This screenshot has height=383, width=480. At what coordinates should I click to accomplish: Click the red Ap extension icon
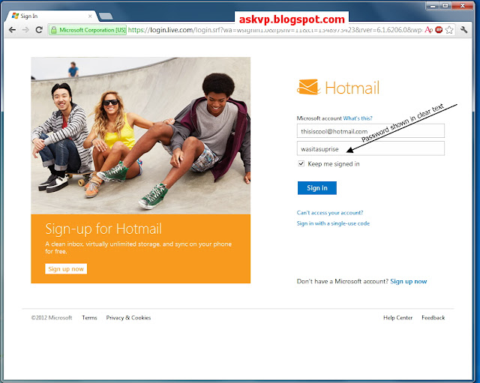428,30
